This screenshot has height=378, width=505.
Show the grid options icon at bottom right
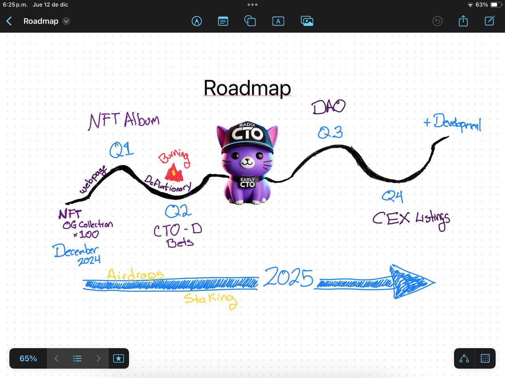click(485, 358)
